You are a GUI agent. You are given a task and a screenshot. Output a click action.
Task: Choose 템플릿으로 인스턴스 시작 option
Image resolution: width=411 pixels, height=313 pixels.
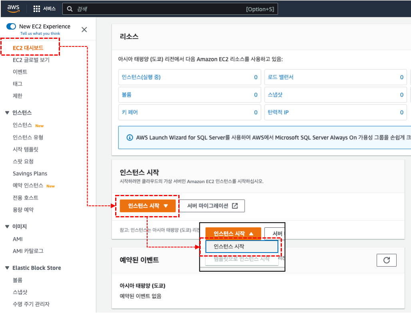tap(241, 259)
